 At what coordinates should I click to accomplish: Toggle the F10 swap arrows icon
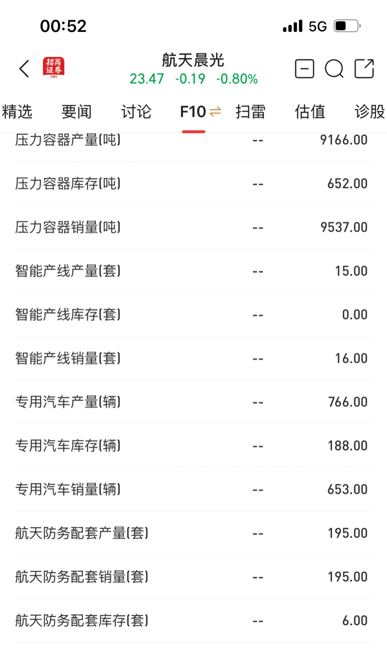(x=215, y=112)
